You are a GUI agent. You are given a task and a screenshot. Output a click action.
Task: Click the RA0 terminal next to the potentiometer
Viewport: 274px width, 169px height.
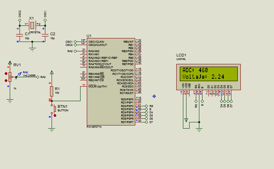tap(38, 77)
